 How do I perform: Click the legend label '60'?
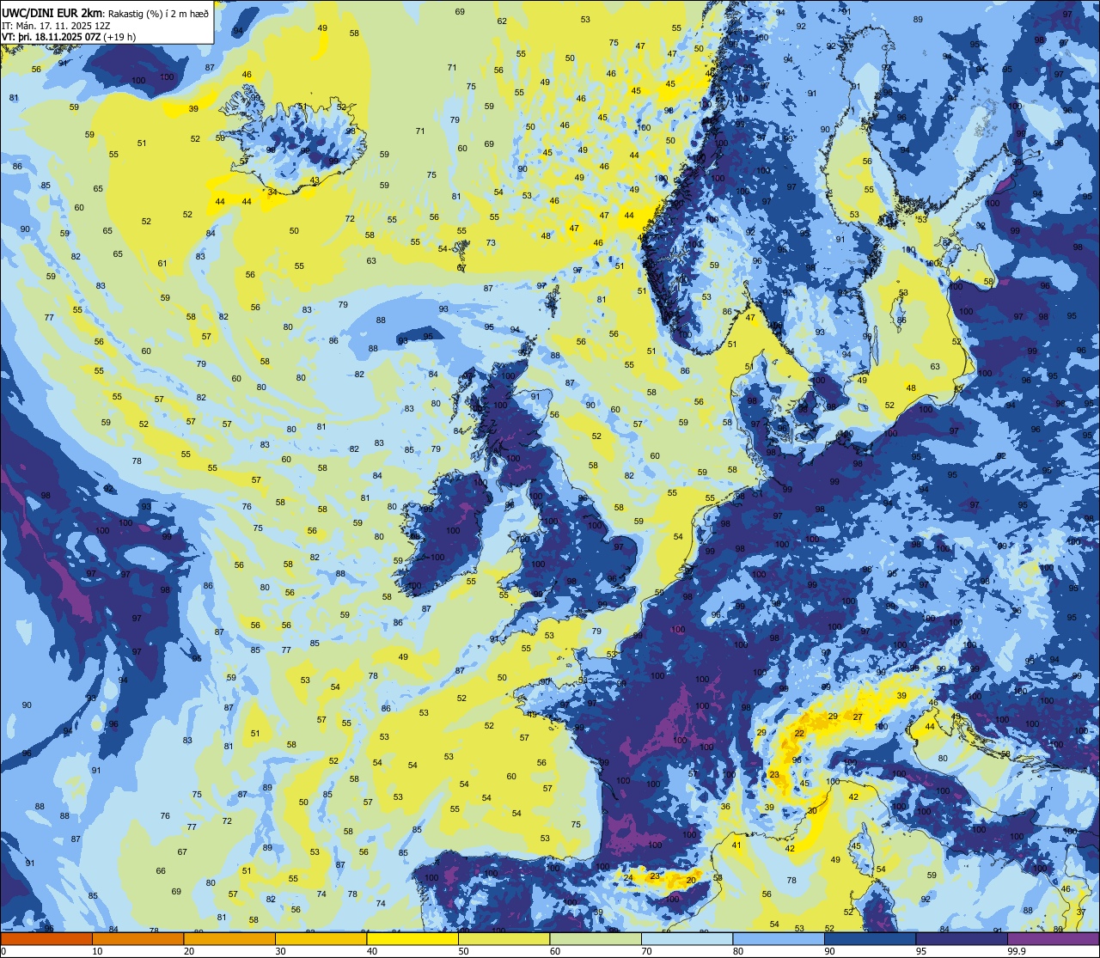pos(554,951)
